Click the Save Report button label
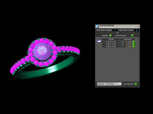 [121, 35]
